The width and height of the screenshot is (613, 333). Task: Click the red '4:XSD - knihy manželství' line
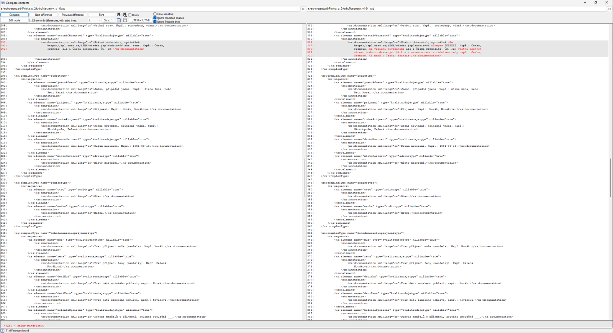24,326
